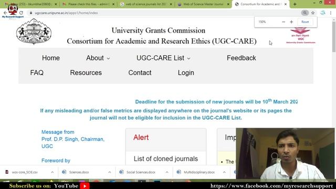
Task: Bookmark this page with the star icon
Action: 313,13
